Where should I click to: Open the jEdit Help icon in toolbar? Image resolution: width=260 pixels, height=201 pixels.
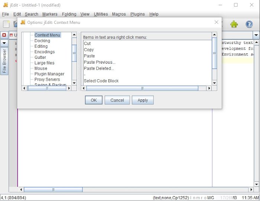click(249, 24)
